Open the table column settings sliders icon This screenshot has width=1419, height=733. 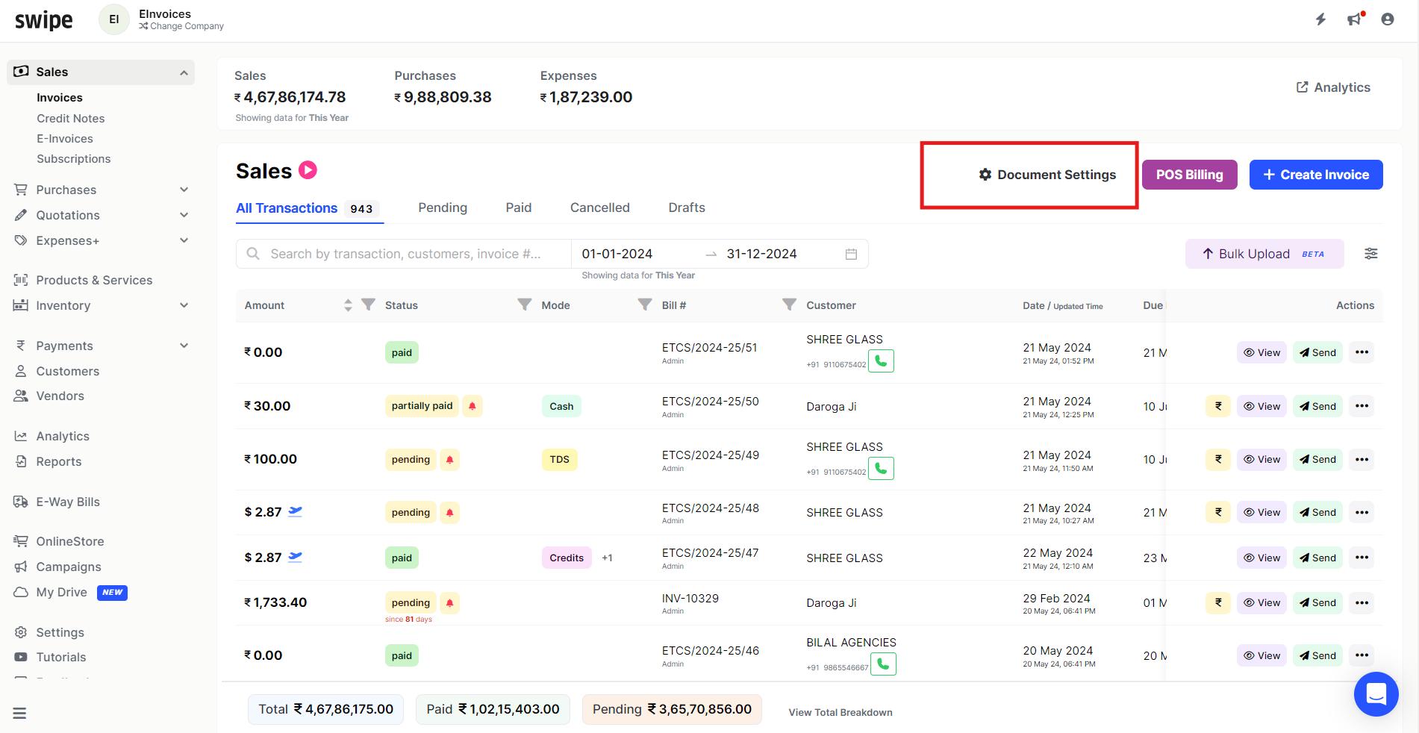click(1371, 254)
